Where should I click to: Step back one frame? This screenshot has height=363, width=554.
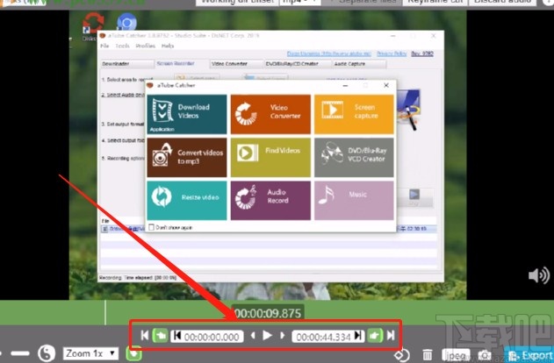pos(253,335)
